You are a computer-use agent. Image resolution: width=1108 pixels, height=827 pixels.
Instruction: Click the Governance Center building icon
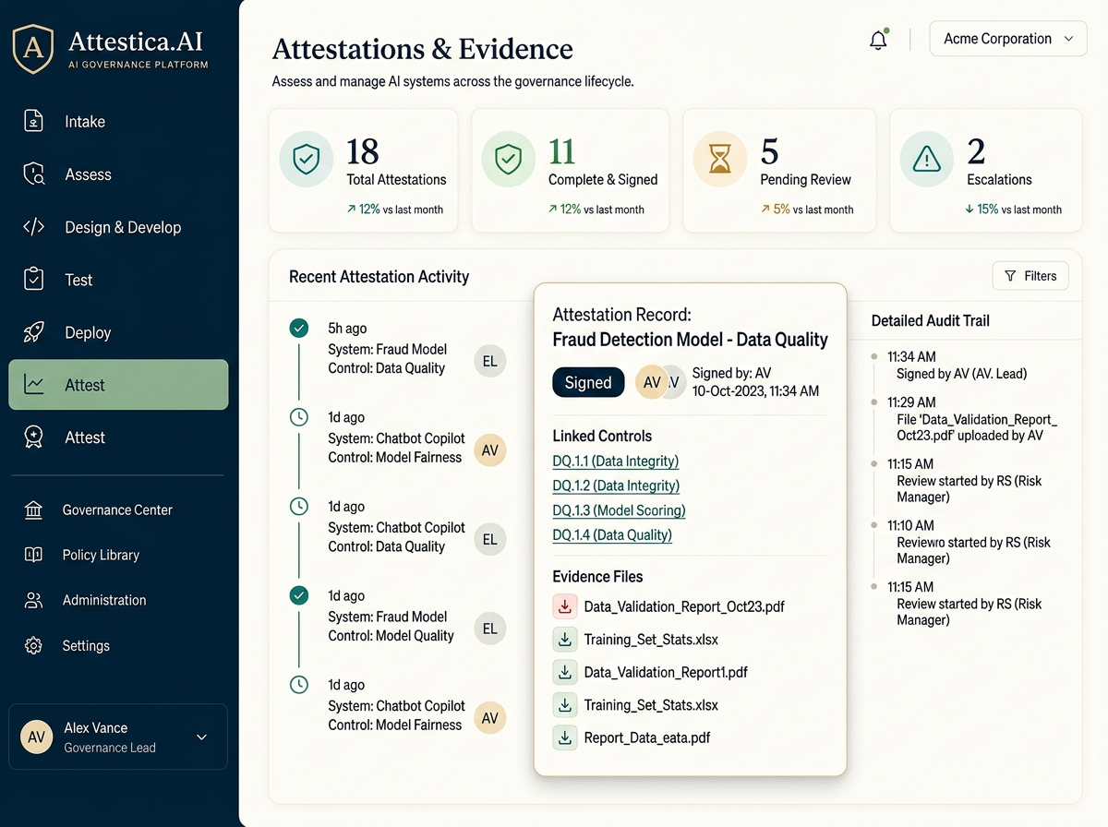34,509
